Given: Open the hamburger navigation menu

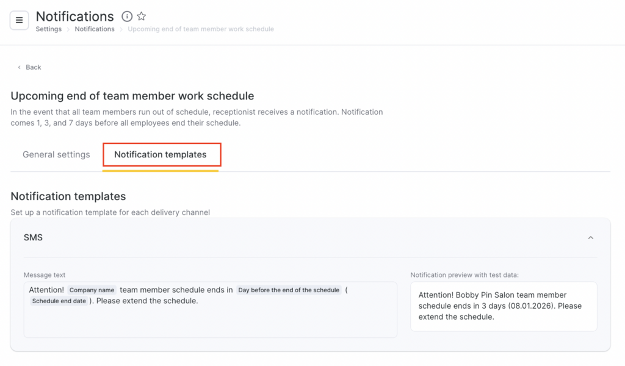Looking at the screenshot, I should (x=20, y=20).
